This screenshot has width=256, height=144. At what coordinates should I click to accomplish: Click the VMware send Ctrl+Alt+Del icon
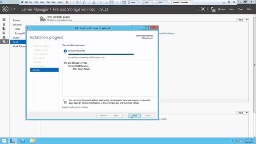(77, 2)
